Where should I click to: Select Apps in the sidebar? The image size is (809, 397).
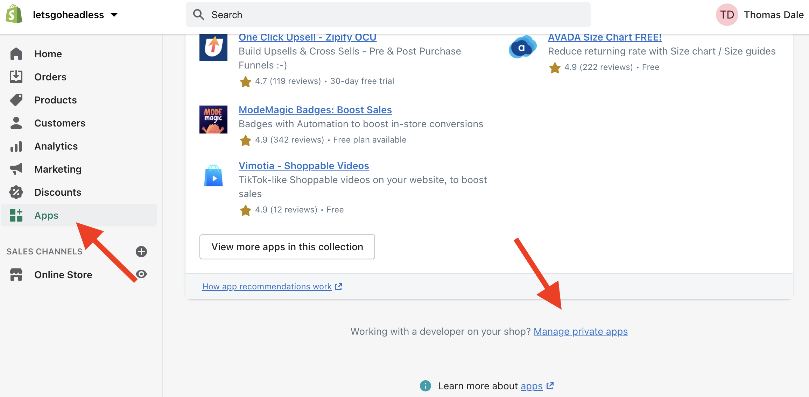click(46, 215)
